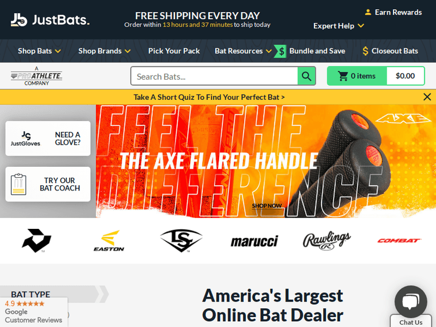Open the Expert Help dropdown
The height and width of the screenshot is (327, 436).
pyautogui.click(x=339, y=26)
